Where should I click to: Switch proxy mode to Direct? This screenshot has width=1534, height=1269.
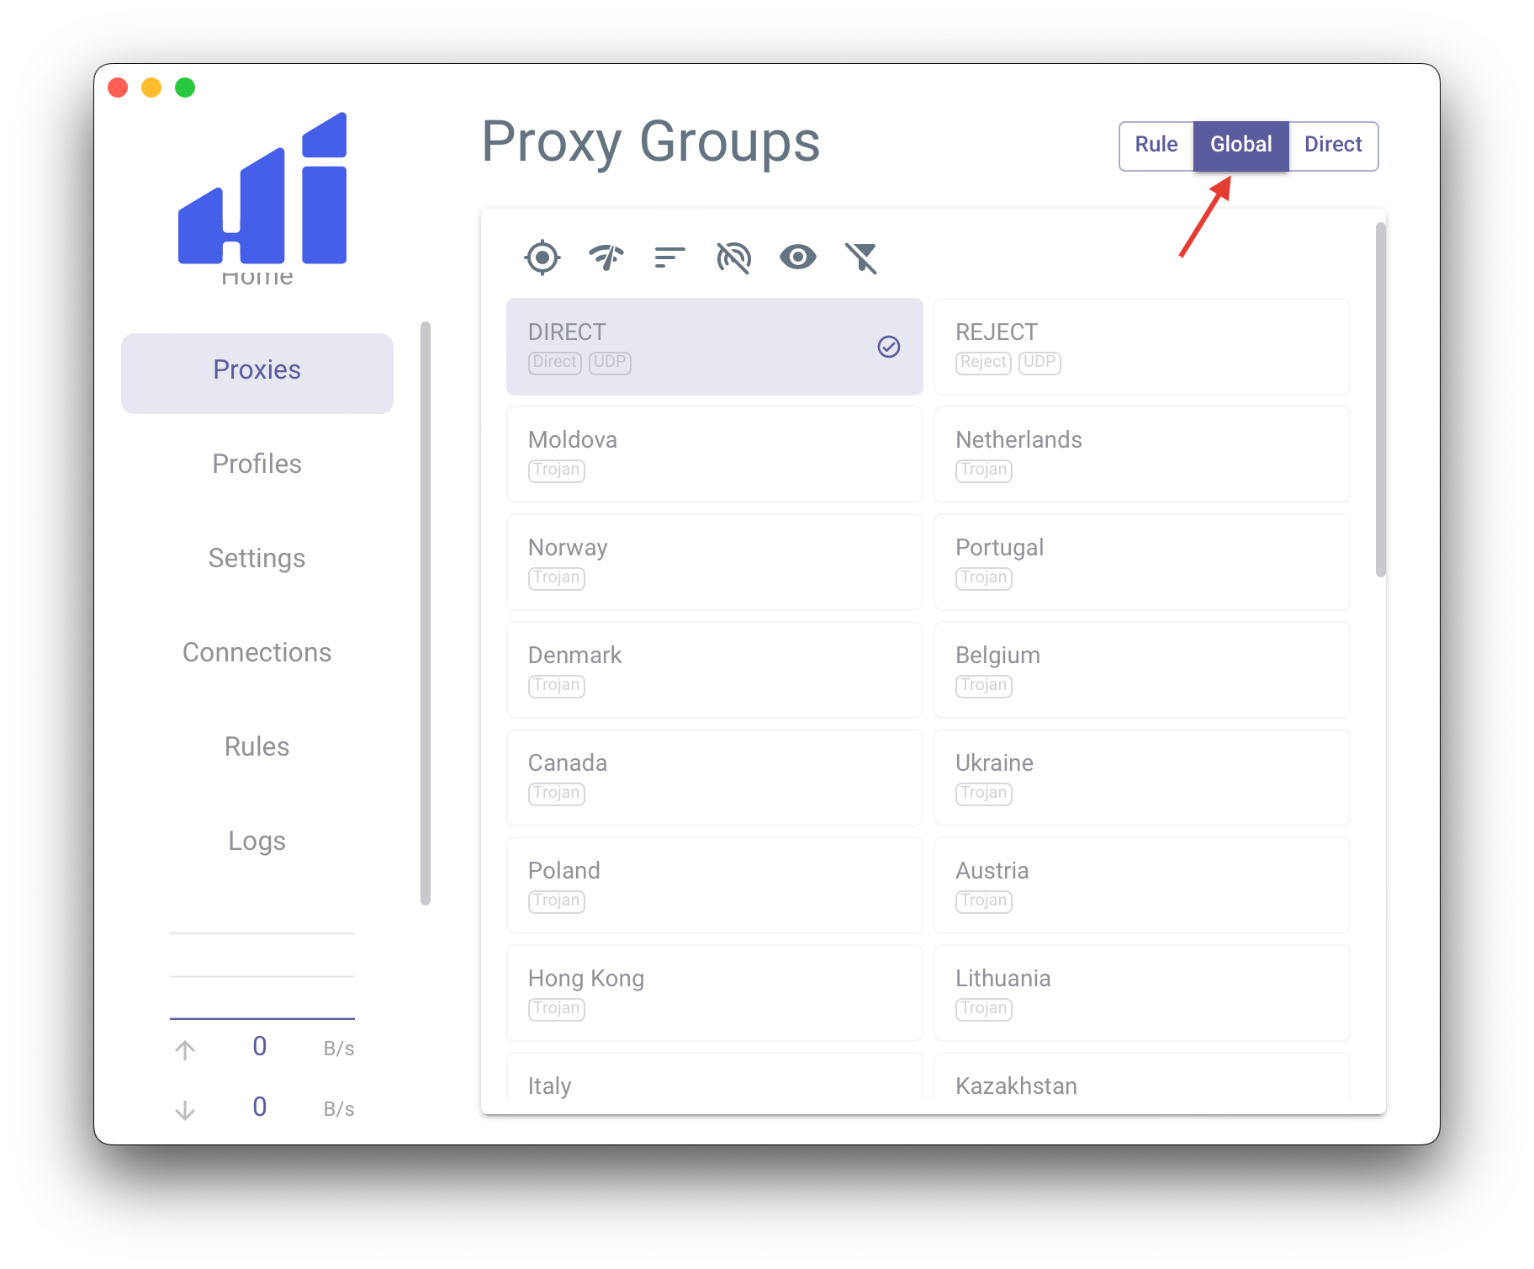[1332, 145]
